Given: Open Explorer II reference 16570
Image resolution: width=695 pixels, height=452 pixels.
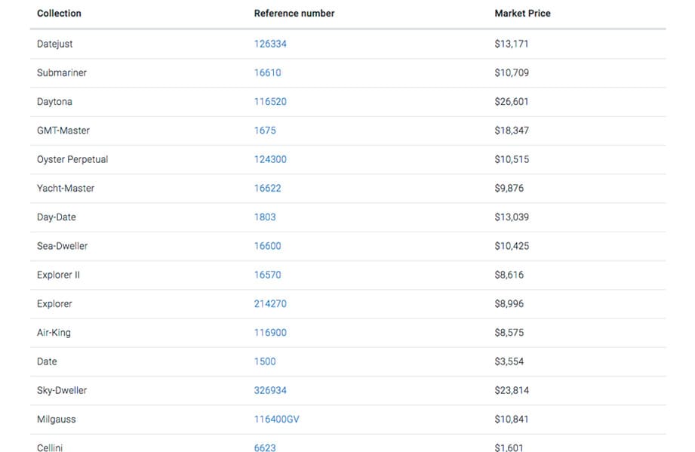Looking at the screenshot, I should point(267,275).
